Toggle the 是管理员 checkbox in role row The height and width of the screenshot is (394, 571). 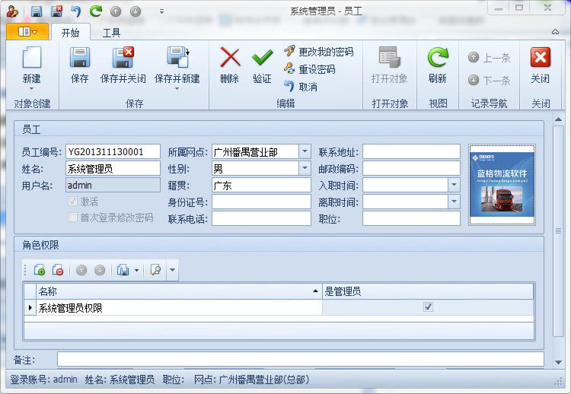click(x=428, y=307)
